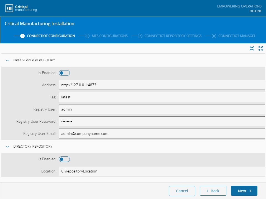Go back with the Back button
Image resolution: width=266 pixels, height=199 pixels.
[x=213, y=191]
